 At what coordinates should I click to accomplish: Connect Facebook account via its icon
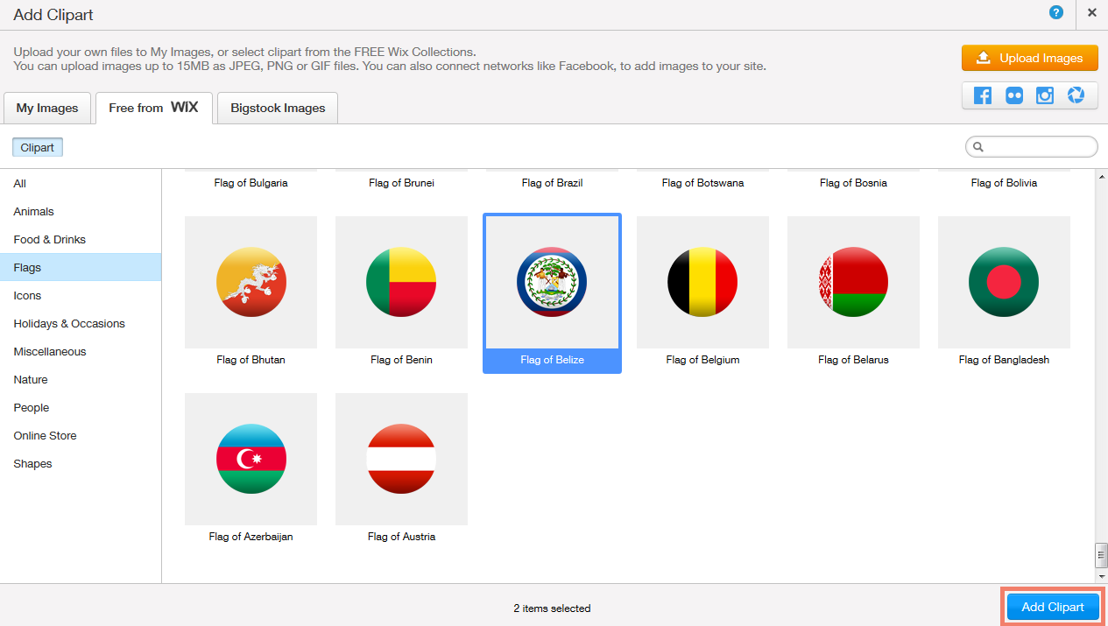pyautogui.click(x=983, y=95)
